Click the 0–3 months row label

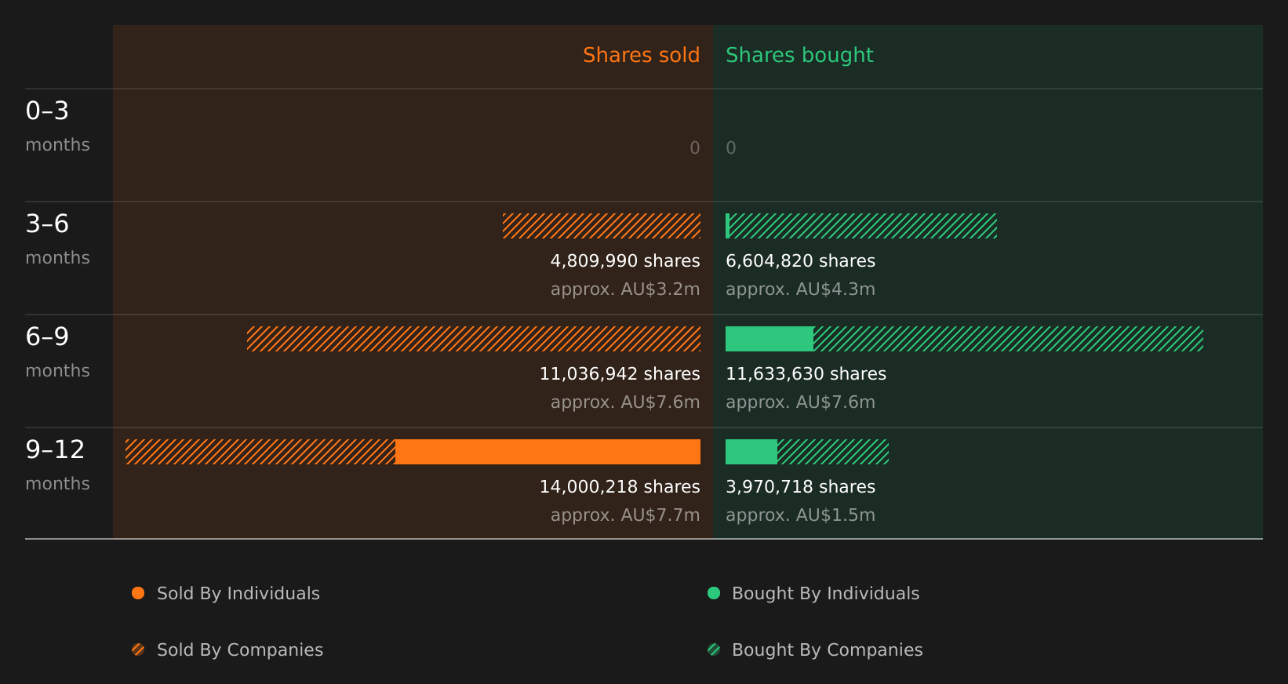[x=57, y=127]
